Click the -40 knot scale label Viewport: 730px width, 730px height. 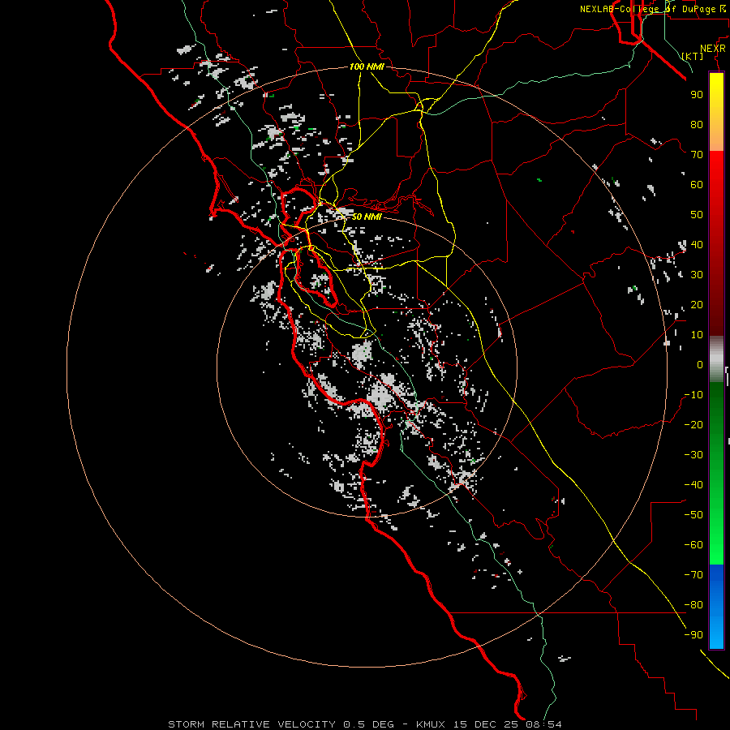click(x=693, y=485)
